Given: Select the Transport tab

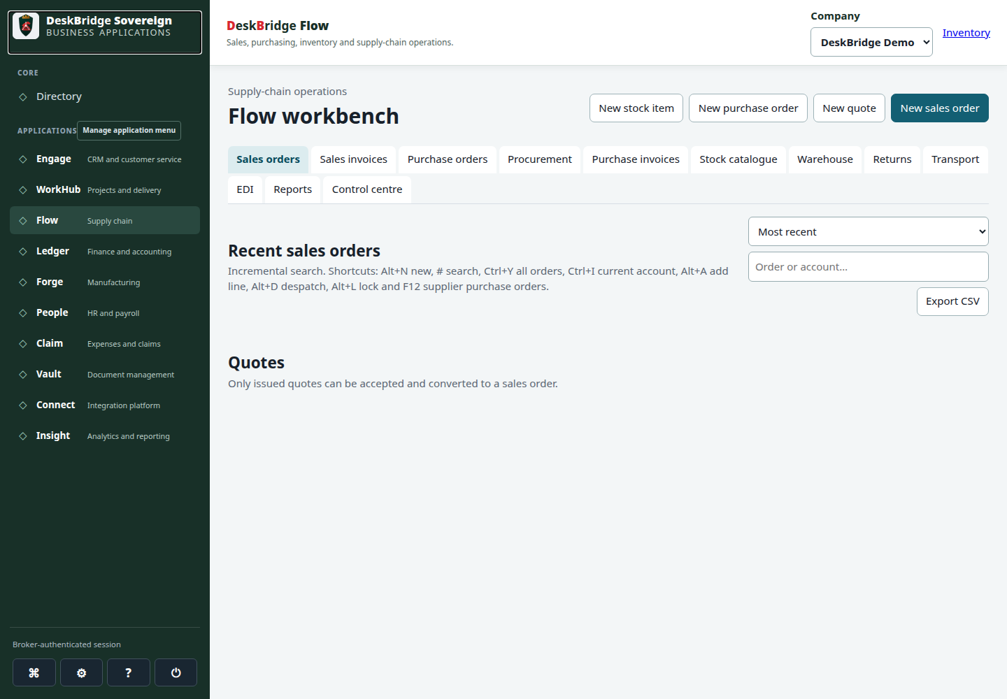Looking at the screenshot, I should pyautogui.click(x=955, y=159).
